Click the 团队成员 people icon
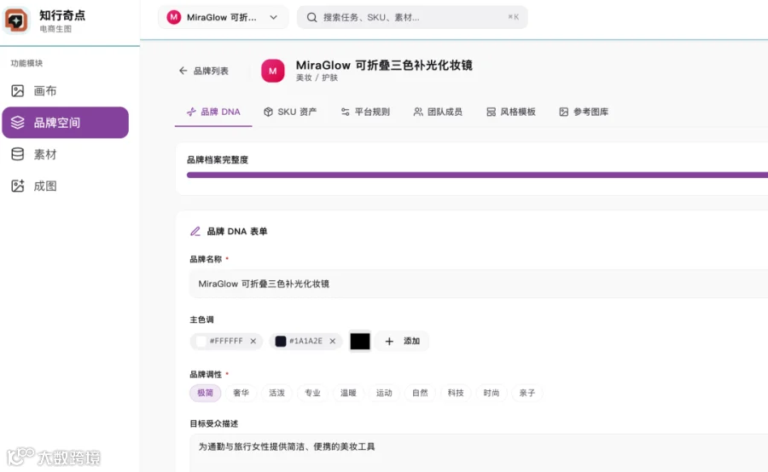Viewport: 768px width, 472px height. pyautogui.click(x=418, y=112)
